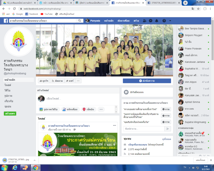Click the ส่งข้อความ message button
This screenshot has height=171, width=214.
click(x=147, y=81)
